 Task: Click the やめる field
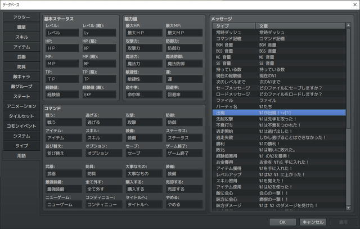pyautogui.click(x=184, y=205)
